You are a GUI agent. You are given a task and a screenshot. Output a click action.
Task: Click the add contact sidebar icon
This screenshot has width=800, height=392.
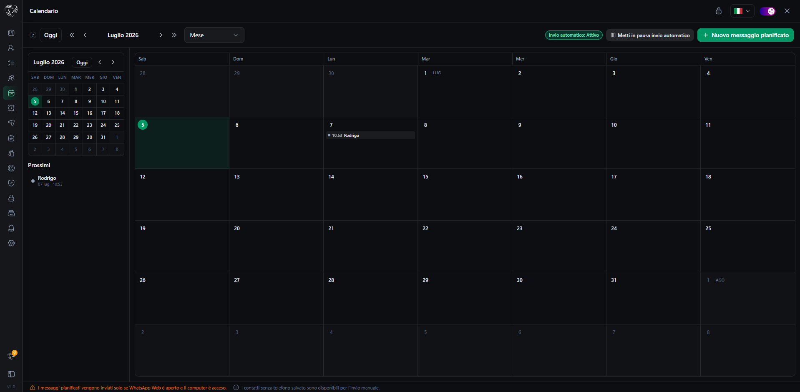click(11, 48)
